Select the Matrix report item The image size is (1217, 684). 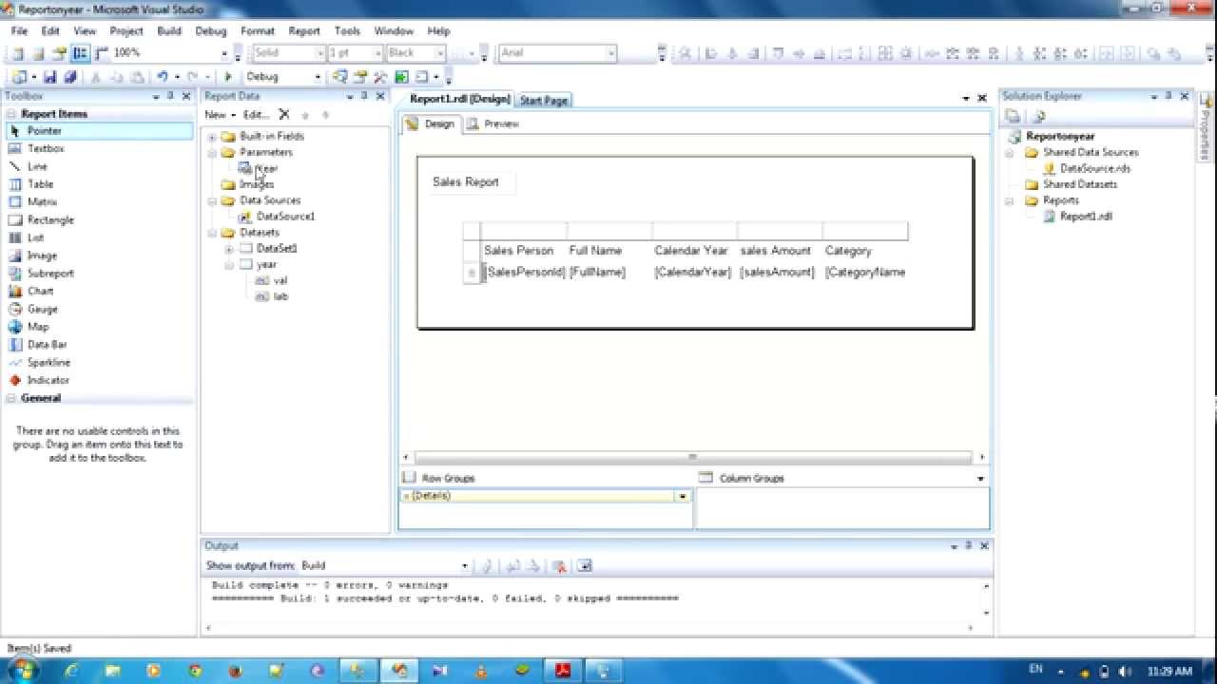click(x=41, y=201)
